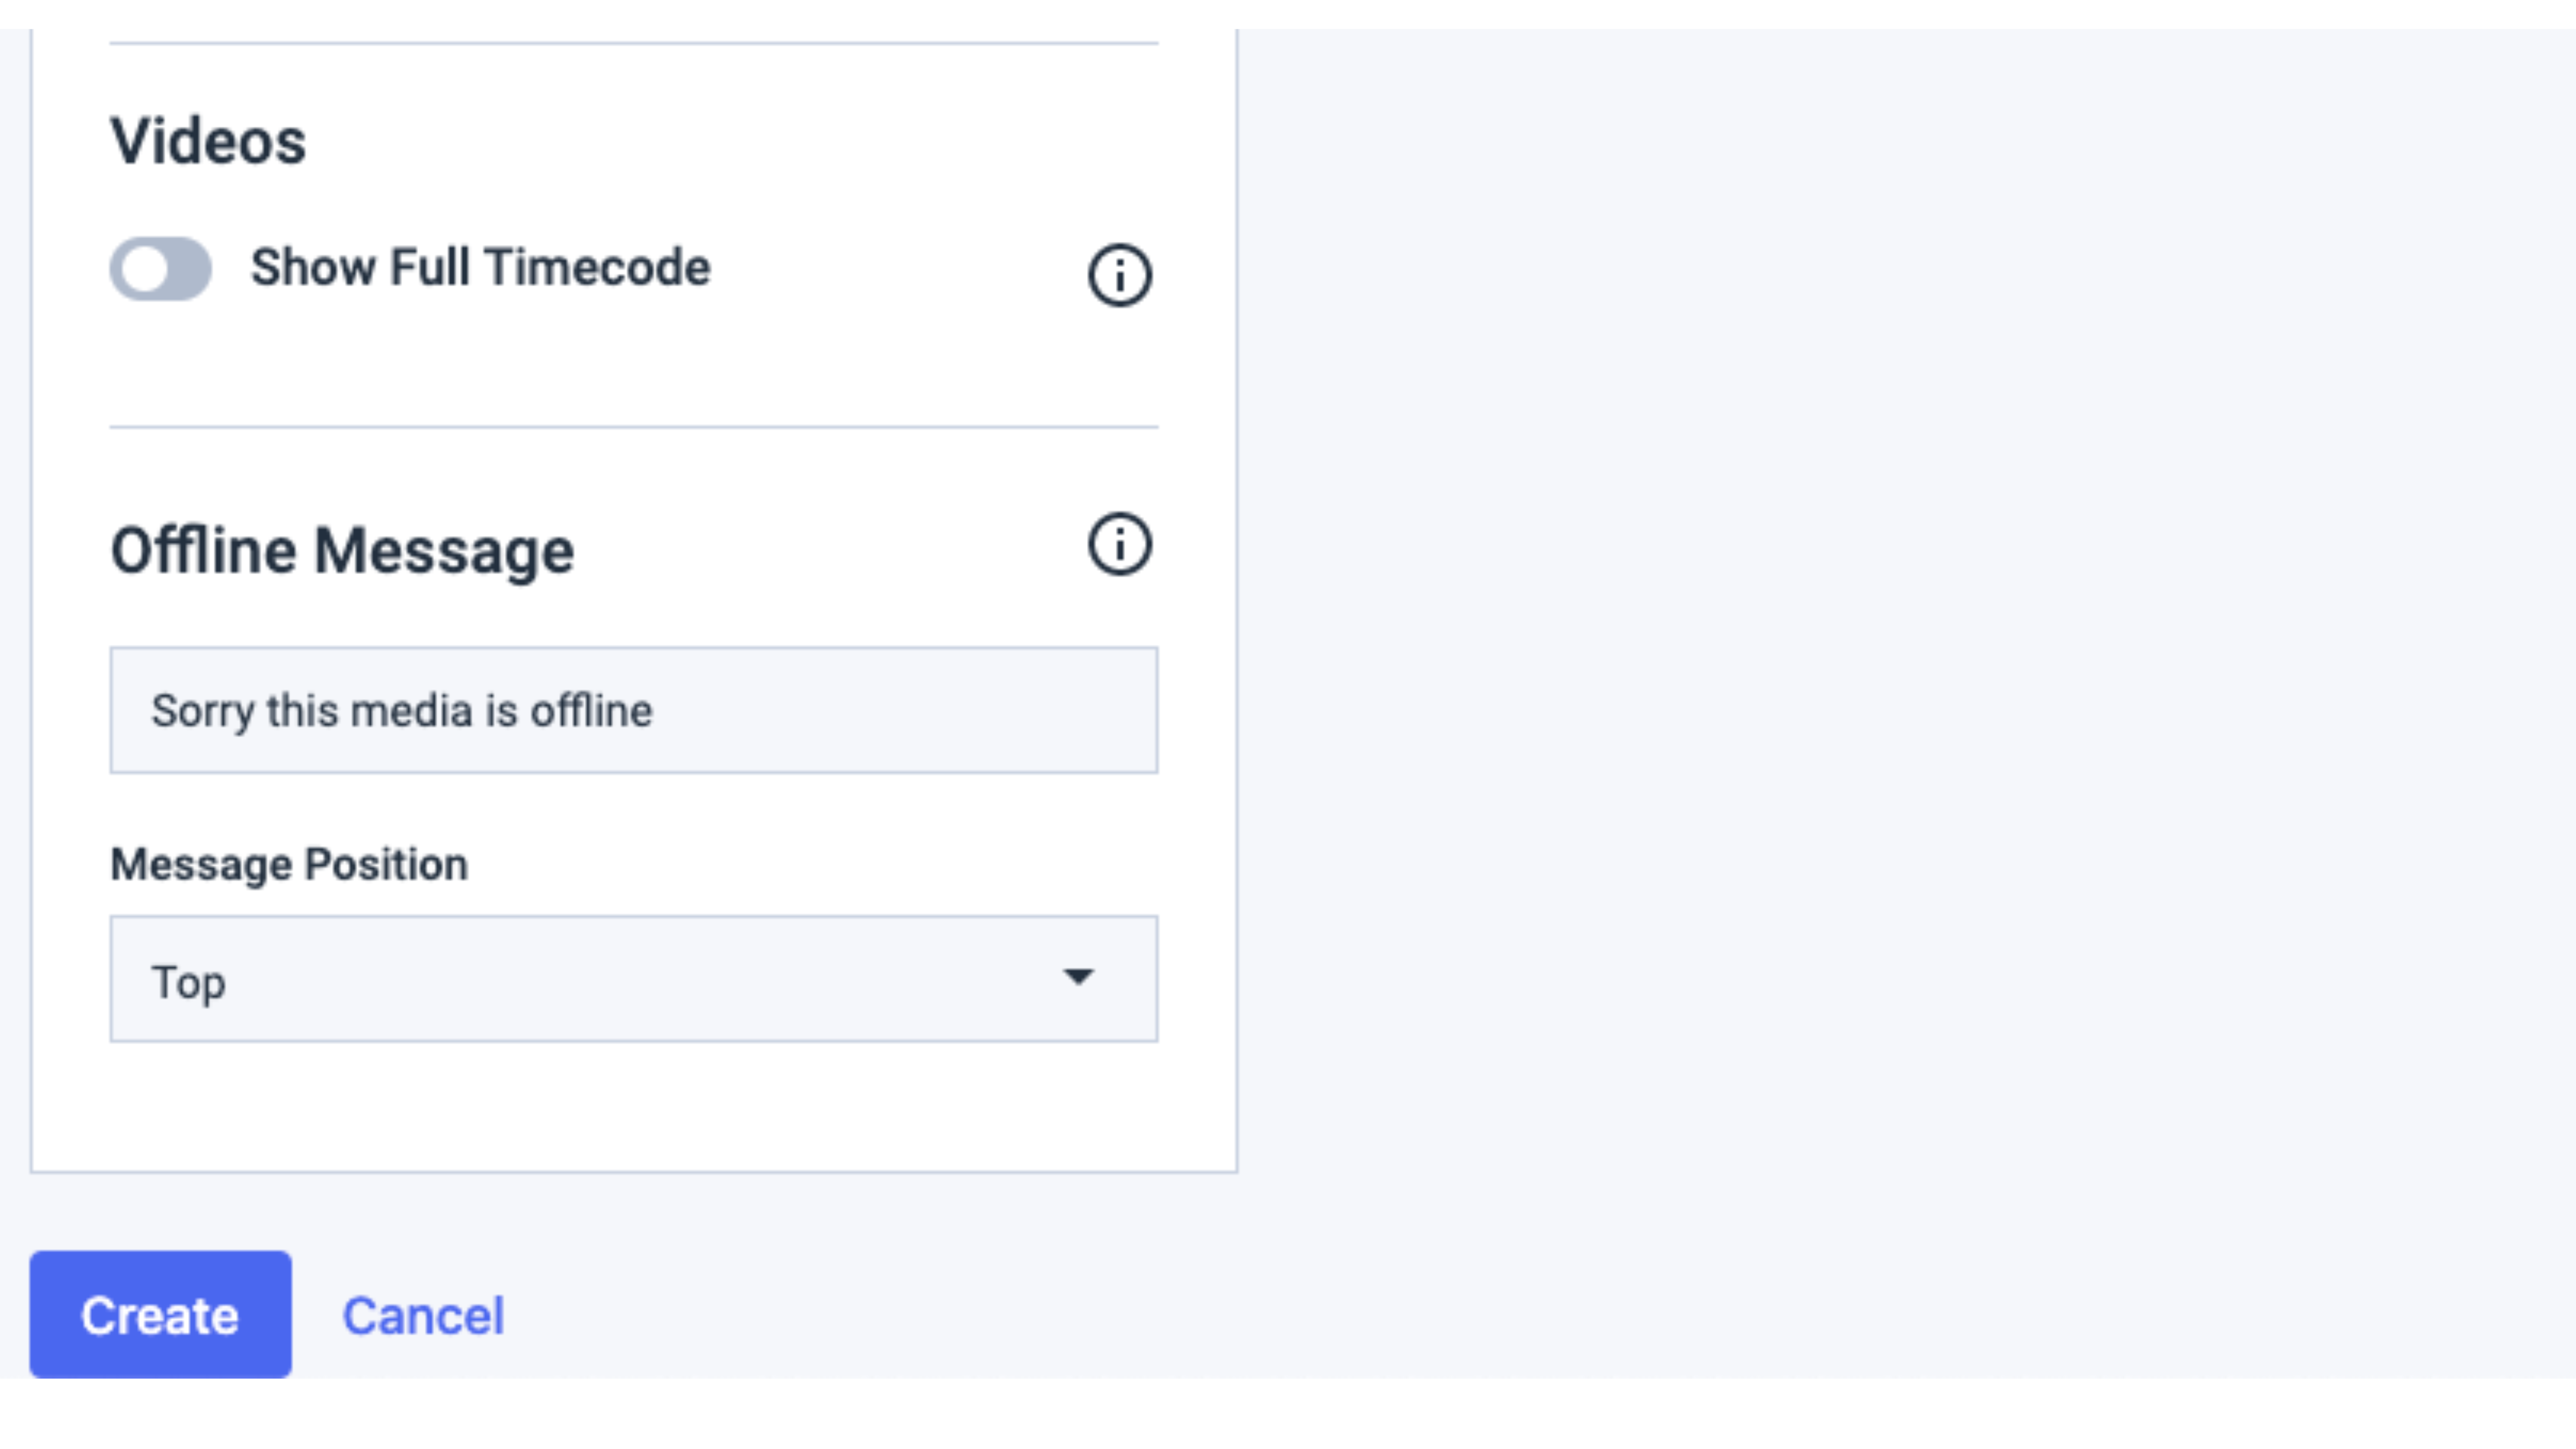Click the Offline Message section heading
The width and height of the screenshot is (2576, 1449).
click(342, 551)
